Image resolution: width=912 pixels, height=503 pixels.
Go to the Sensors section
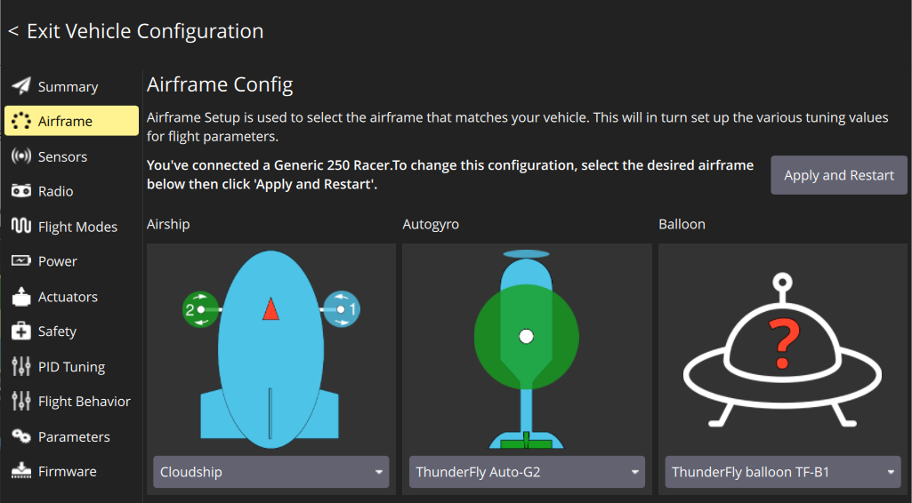point(71,156)
